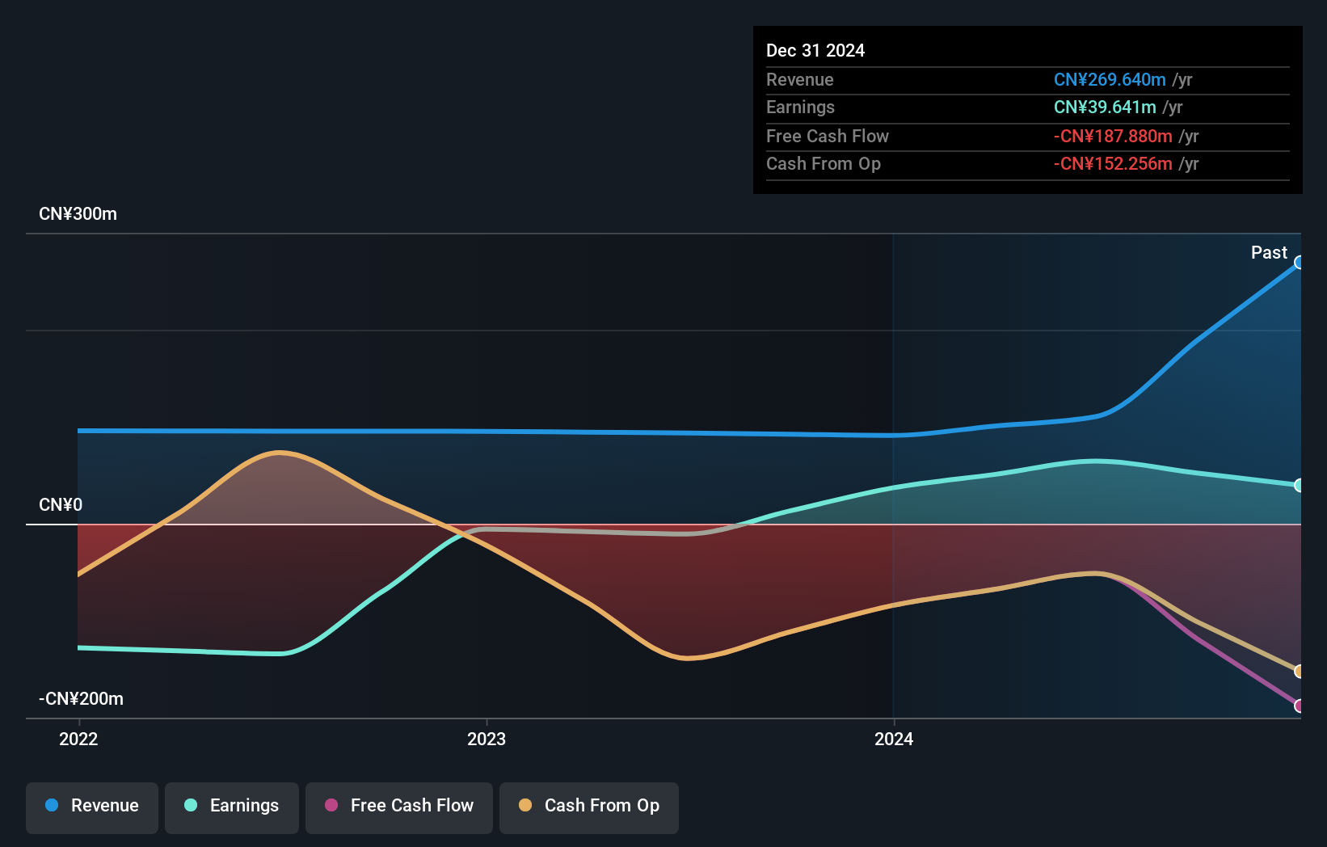This screenshot has width=1327, height=847.
Task: Click the pink Free Cash Flow endpoint marker
Action: coord(1300,706)
